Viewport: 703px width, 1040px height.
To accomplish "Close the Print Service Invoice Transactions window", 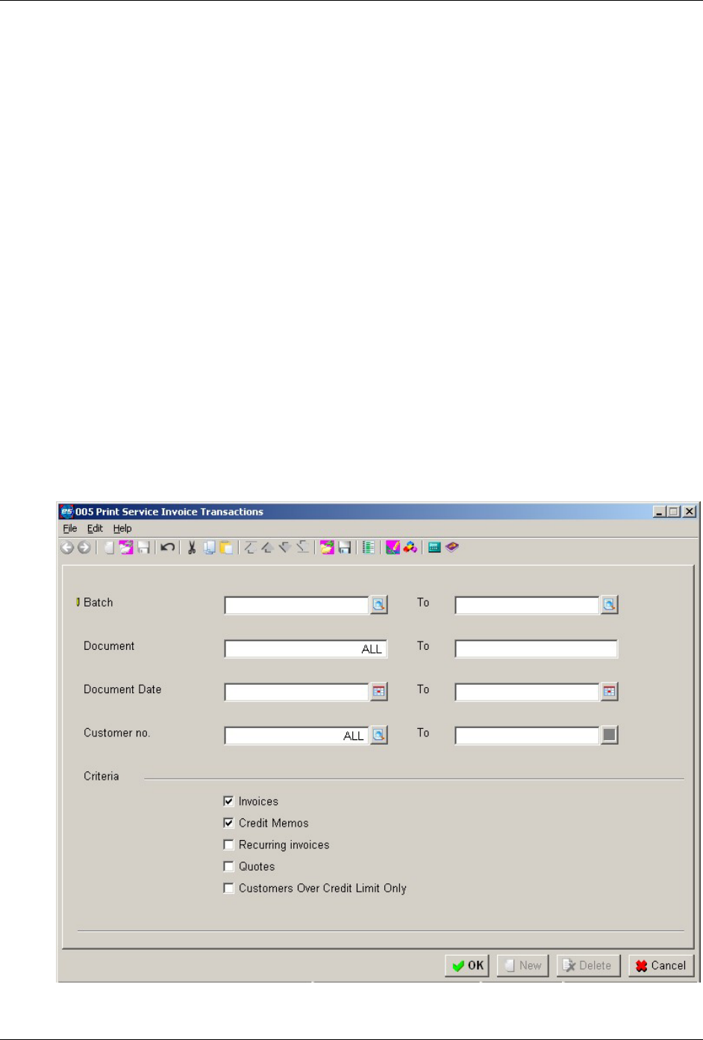I will (690, 512).
